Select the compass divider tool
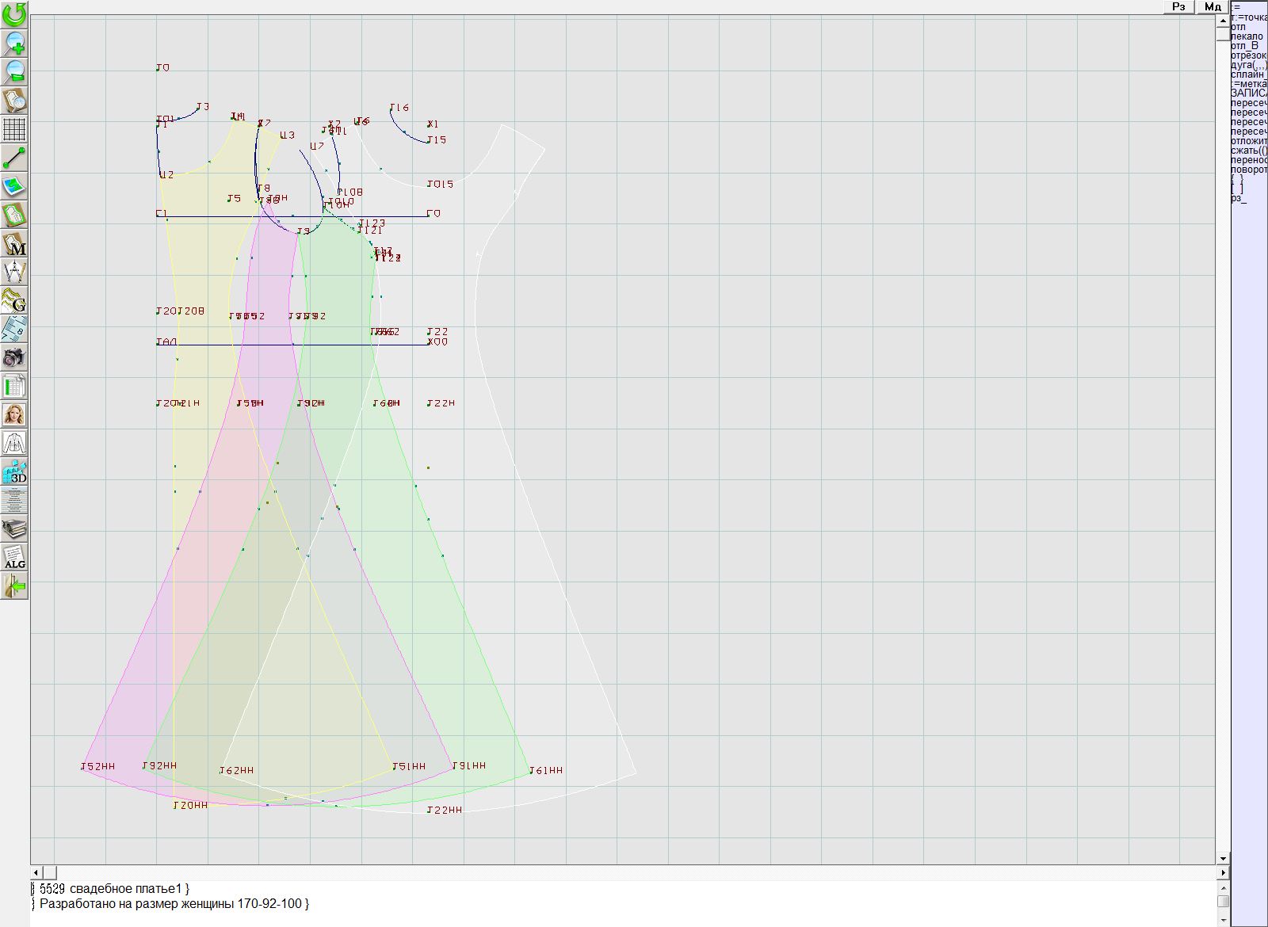 coord(14,272)
